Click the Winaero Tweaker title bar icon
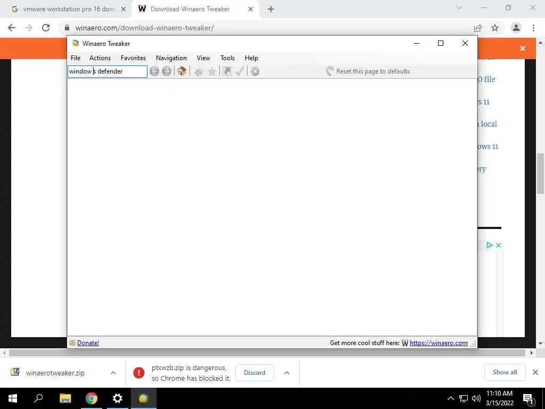 (x=76, y=43)
